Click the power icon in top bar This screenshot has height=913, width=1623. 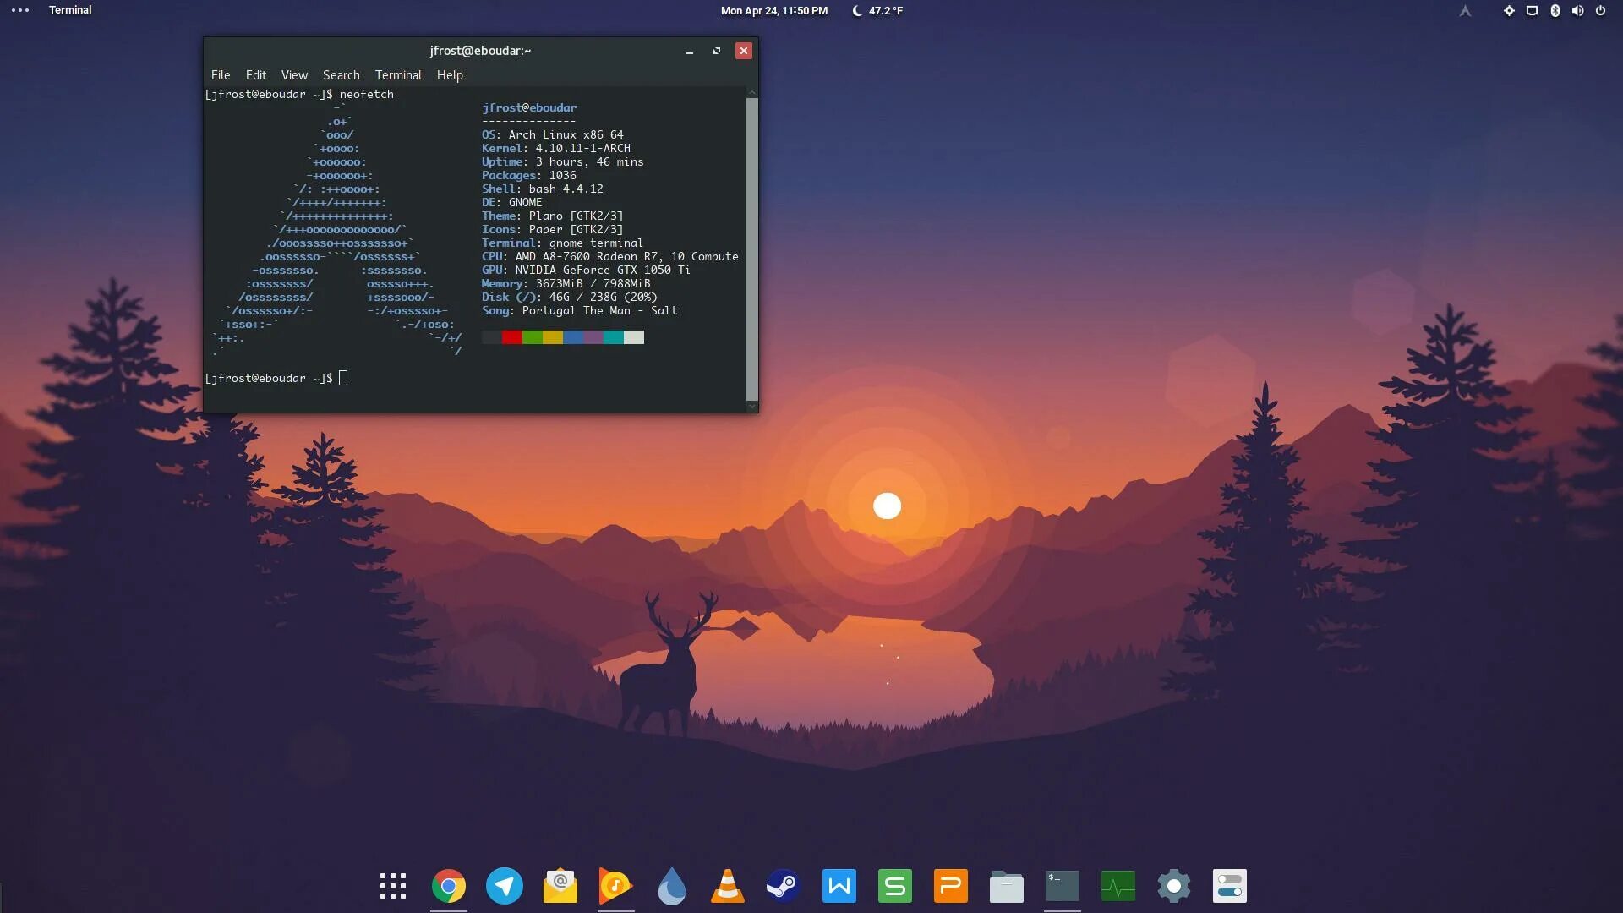coord(1600,11)
